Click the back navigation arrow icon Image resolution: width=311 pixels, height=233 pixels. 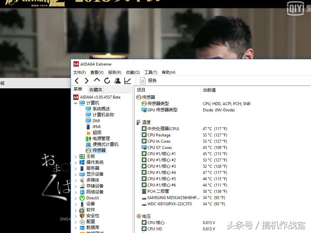pos(77,80)
